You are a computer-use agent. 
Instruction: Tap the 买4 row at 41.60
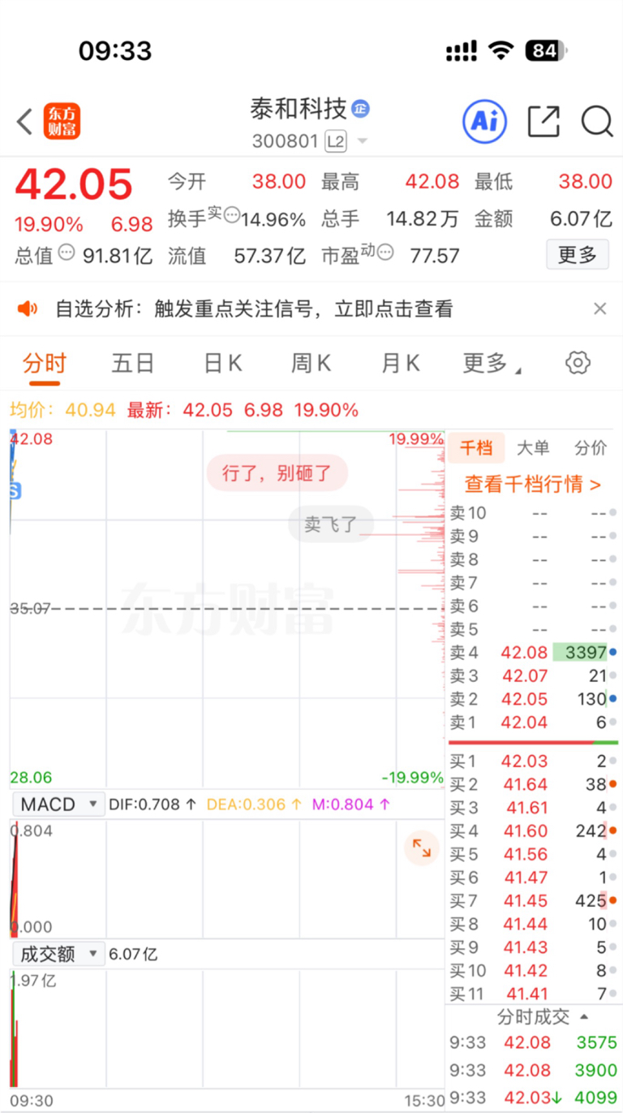pos(533,831)
